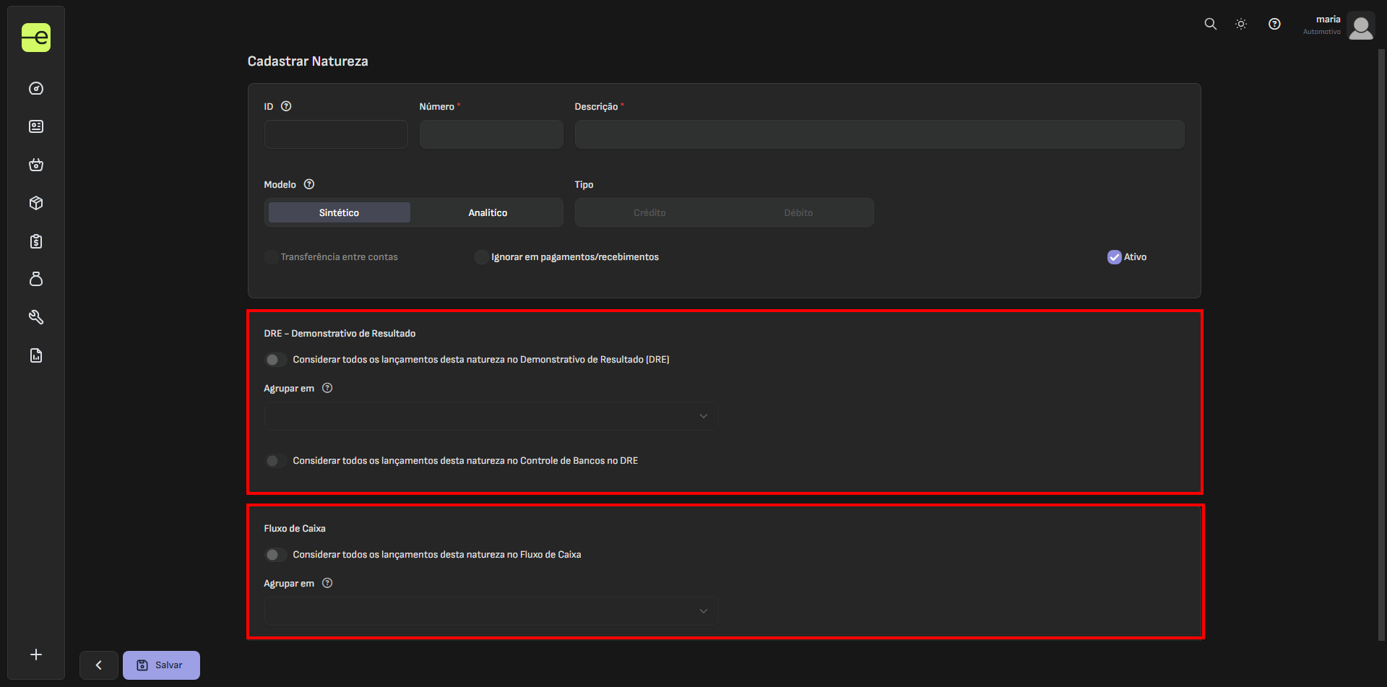Open help icon in top bar
1387x687 pixels.
[1274, 24]
